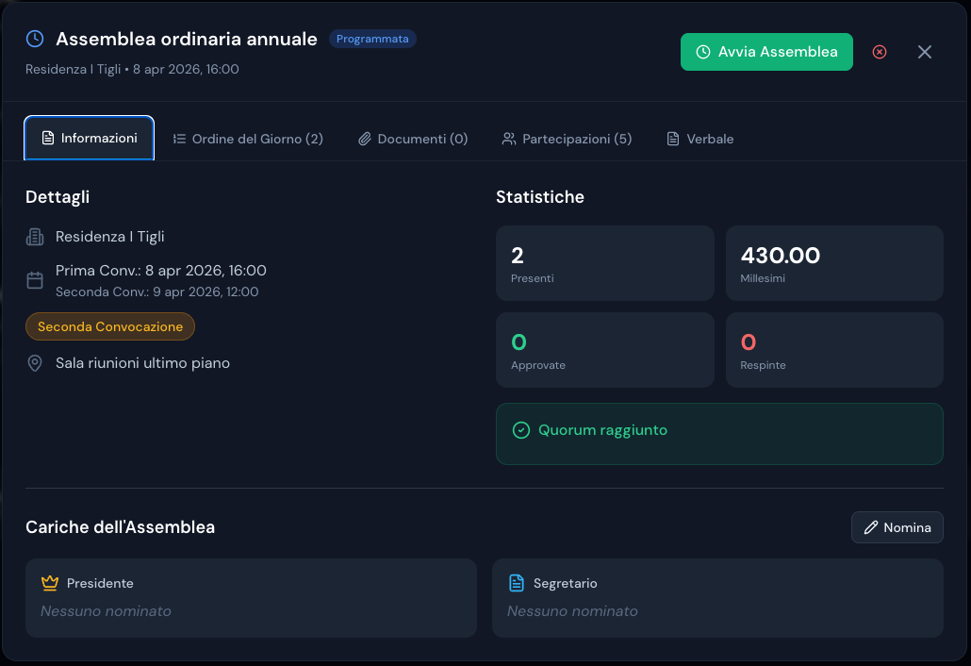Click the red cancel assembly icon
971x666 pixels.
tap(880, 52)
